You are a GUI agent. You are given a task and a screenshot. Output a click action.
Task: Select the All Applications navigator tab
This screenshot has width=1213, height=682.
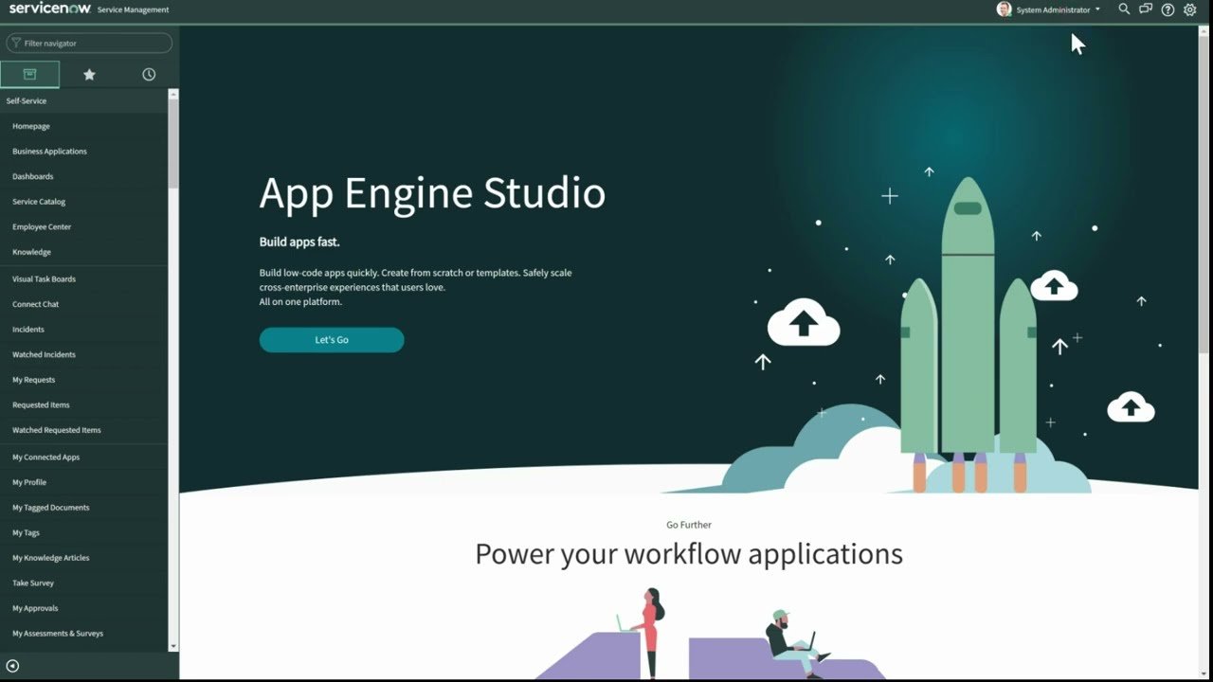[29, 74]
